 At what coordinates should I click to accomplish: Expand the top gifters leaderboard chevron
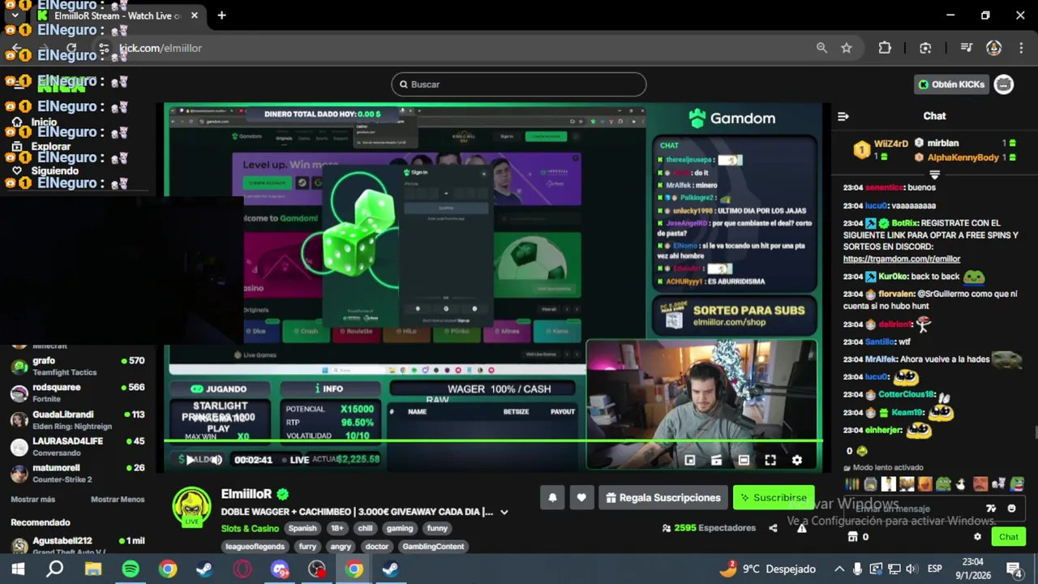934,174
